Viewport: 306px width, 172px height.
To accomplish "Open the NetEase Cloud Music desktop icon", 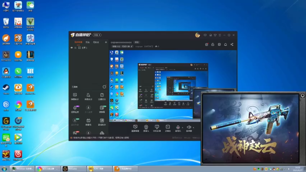I will [18, 156].
